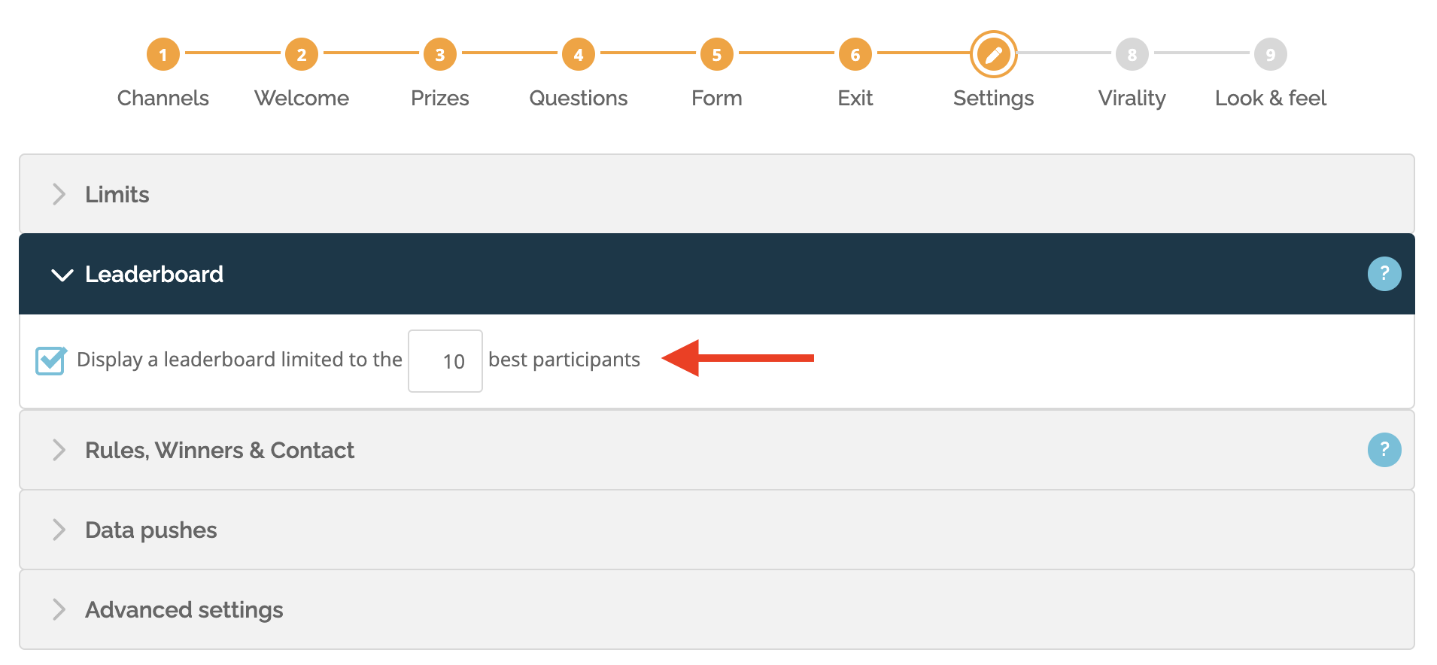Uncheck the display leaderboard checkbox
Image resolution: width=1437 pixels, height=665 pixels.
[50, 360]
